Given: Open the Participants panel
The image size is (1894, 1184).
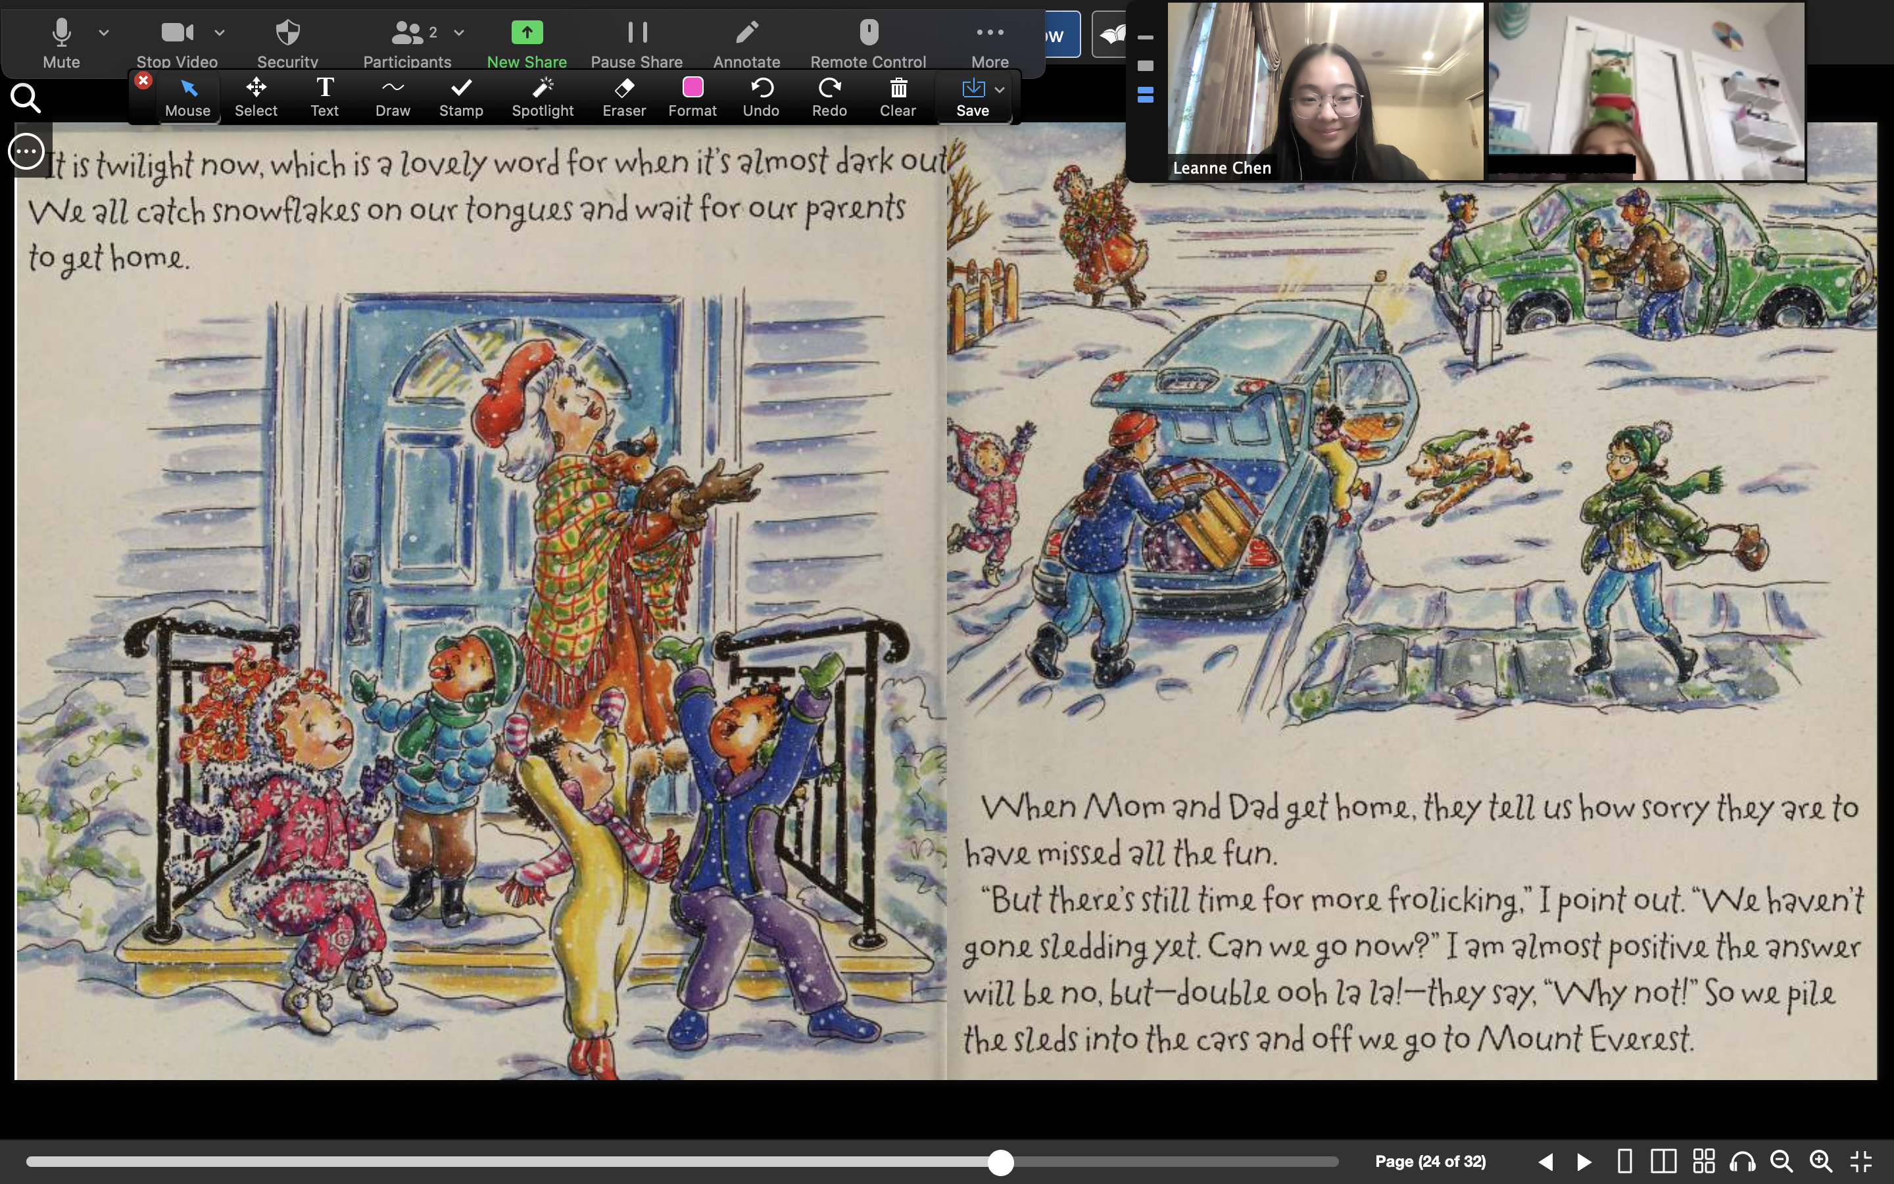Looking at the screenshot, I should click(x=407, y=42).
